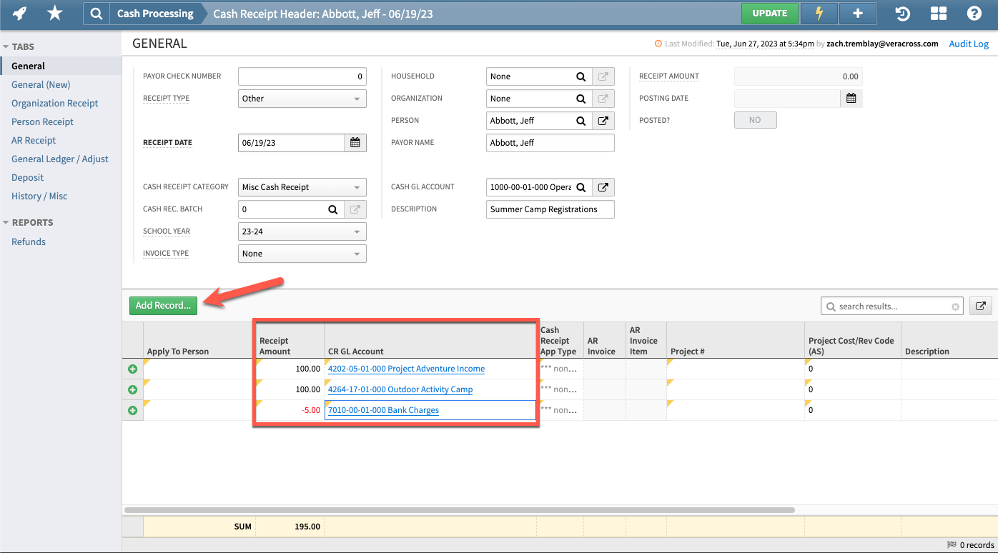Click the lightning bolt quick actions icon
The image size is (998, 553).
[819, 14]
